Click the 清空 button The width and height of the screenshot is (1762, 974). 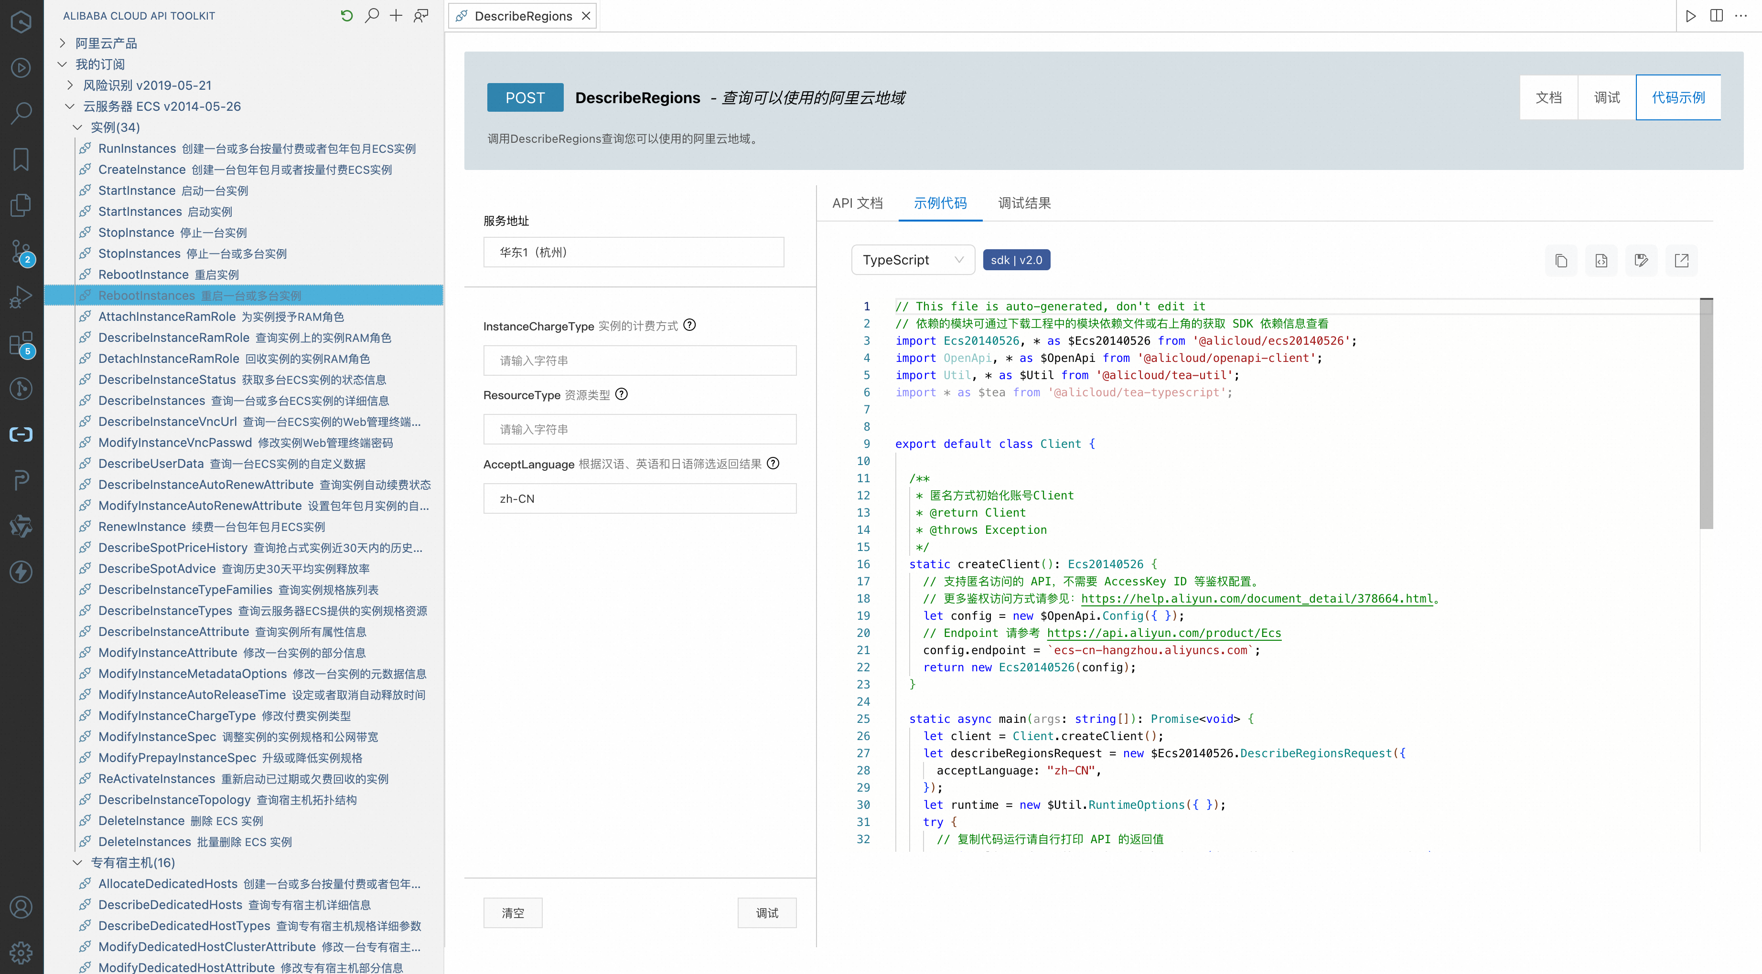pos(512,912)
